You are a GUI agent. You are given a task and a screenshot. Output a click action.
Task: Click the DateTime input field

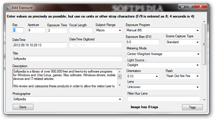40,45
